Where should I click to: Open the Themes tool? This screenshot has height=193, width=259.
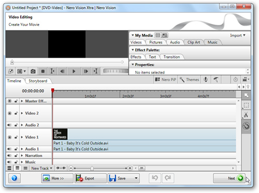coord(189,79)
